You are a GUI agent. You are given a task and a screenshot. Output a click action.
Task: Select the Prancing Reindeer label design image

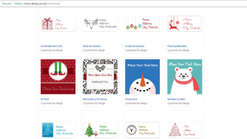(185, 24)
